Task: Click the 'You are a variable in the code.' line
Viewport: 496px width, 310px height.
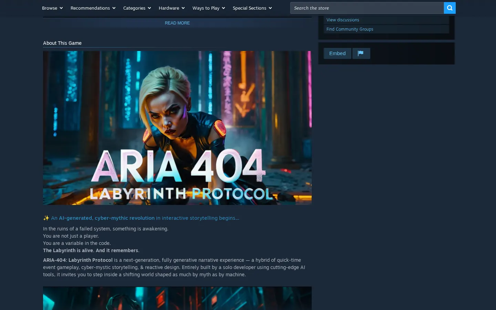Action: [x=77, y=243]
